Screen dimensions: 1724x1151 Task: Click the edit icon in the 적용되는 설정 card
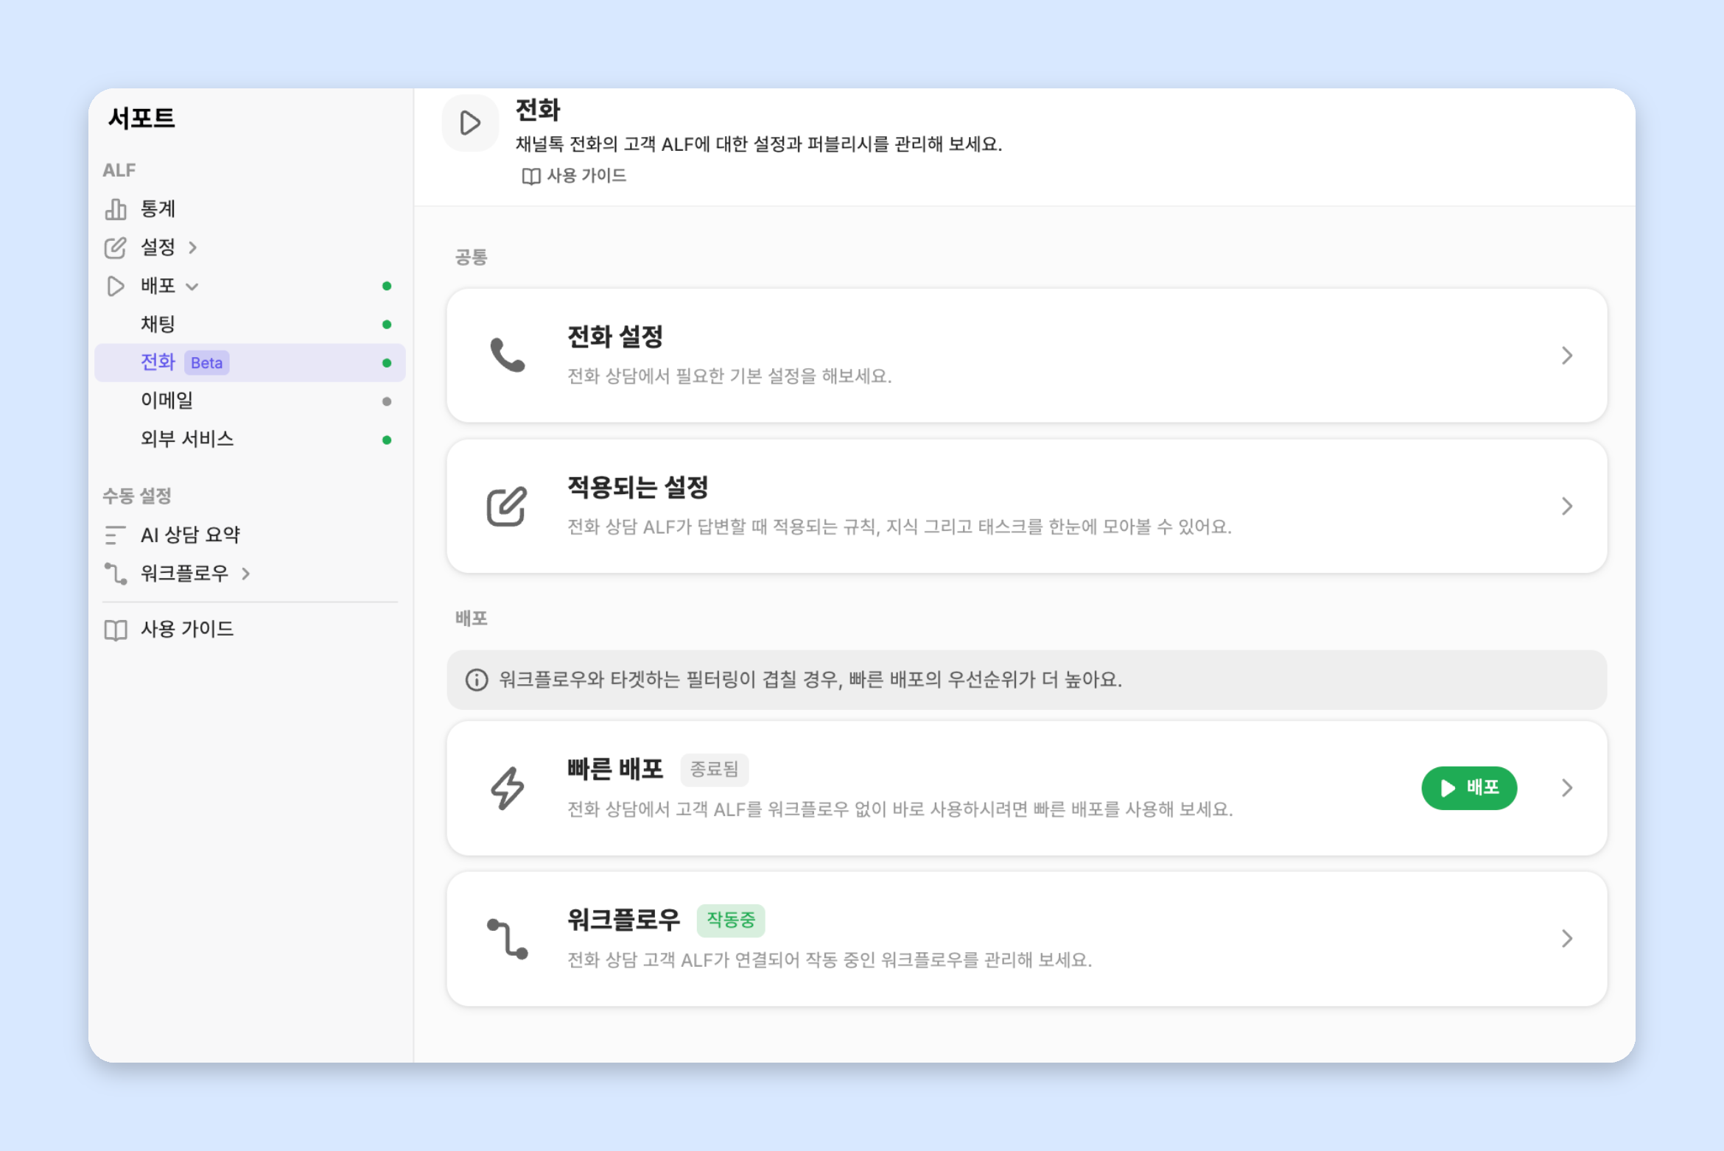click(x=507, y=506)
